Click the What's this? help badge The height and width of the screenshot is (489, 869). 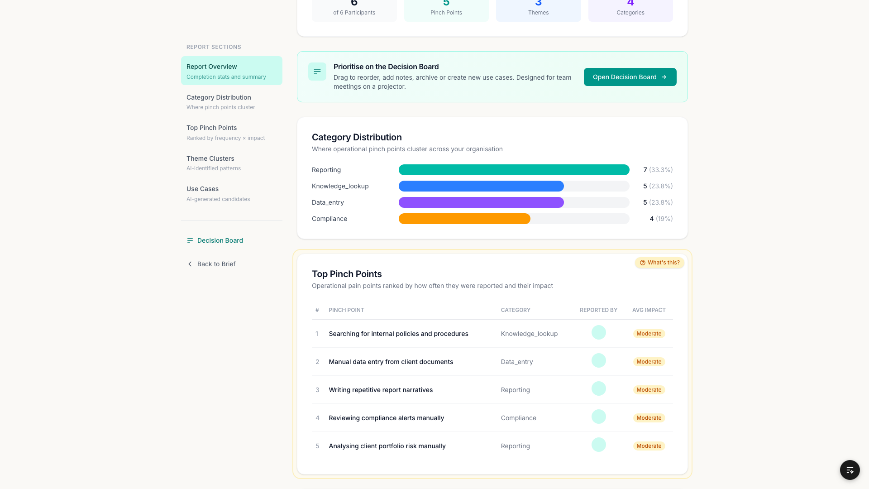point(659,263)
